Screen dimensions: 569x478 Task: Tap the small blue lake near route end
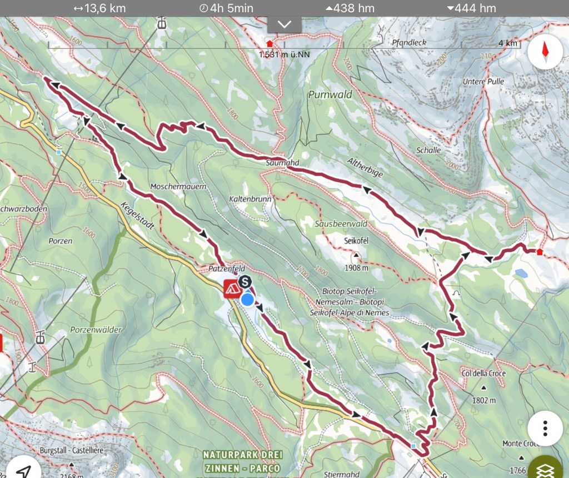tap(521, 273)
